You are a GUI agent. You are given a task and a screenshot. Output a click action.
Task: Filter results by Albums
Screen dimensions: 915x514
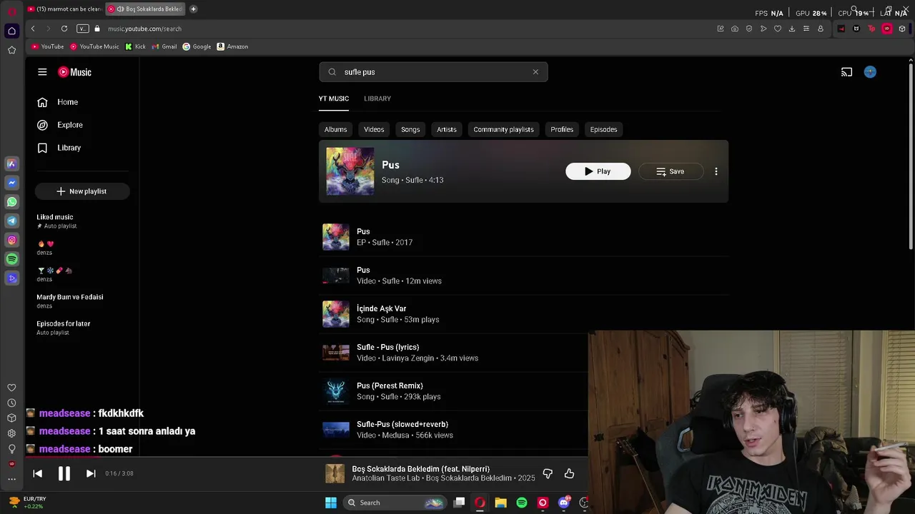tap(335, 129)
